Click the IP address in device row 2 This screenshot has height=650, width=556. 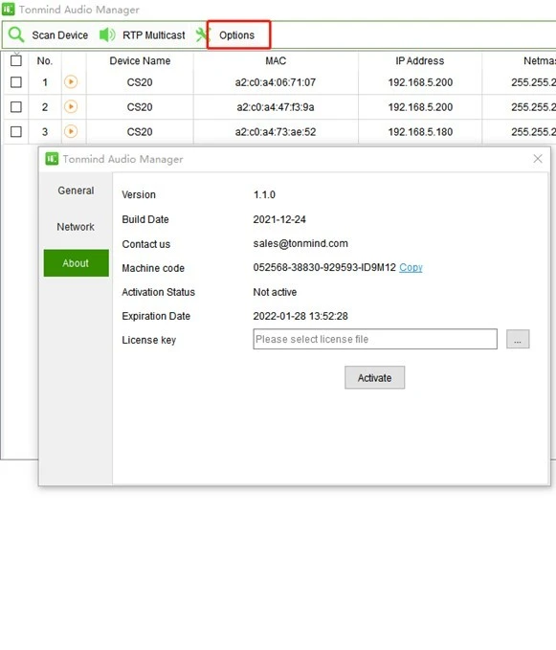[420, 107]
